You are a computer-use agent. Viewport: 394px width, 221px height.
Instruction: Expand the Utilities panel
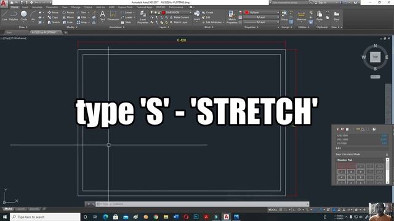coord(303,27)
